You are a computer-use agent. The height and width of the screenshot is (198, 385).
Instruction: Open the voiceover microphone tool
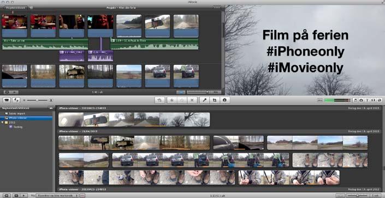pos(204,100)
